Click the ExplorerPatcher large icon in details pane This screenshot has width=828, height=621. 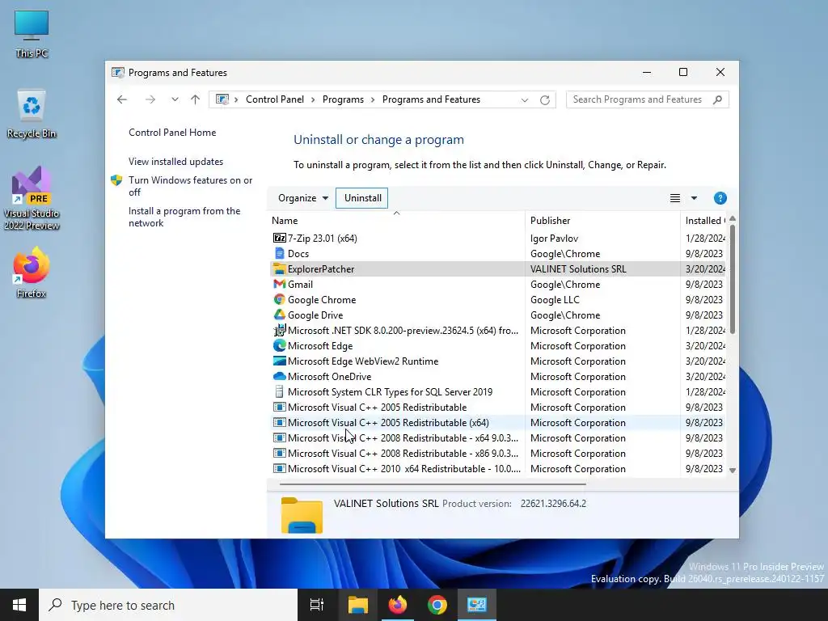click(x=302, y=515)
